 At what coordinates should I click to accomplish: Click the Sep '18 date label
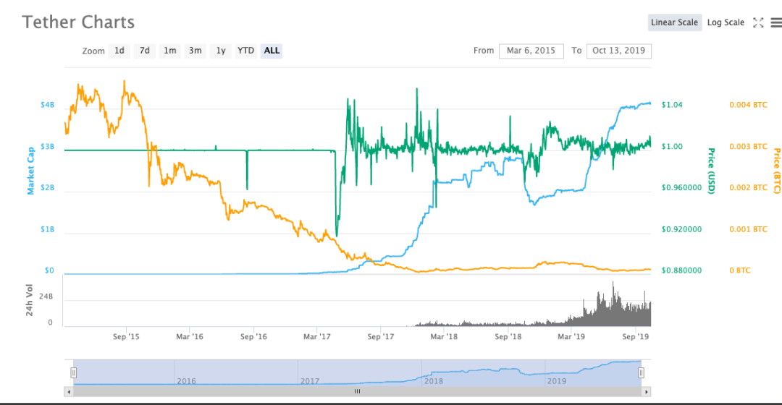pyautogui.click(x=508, y=337)
